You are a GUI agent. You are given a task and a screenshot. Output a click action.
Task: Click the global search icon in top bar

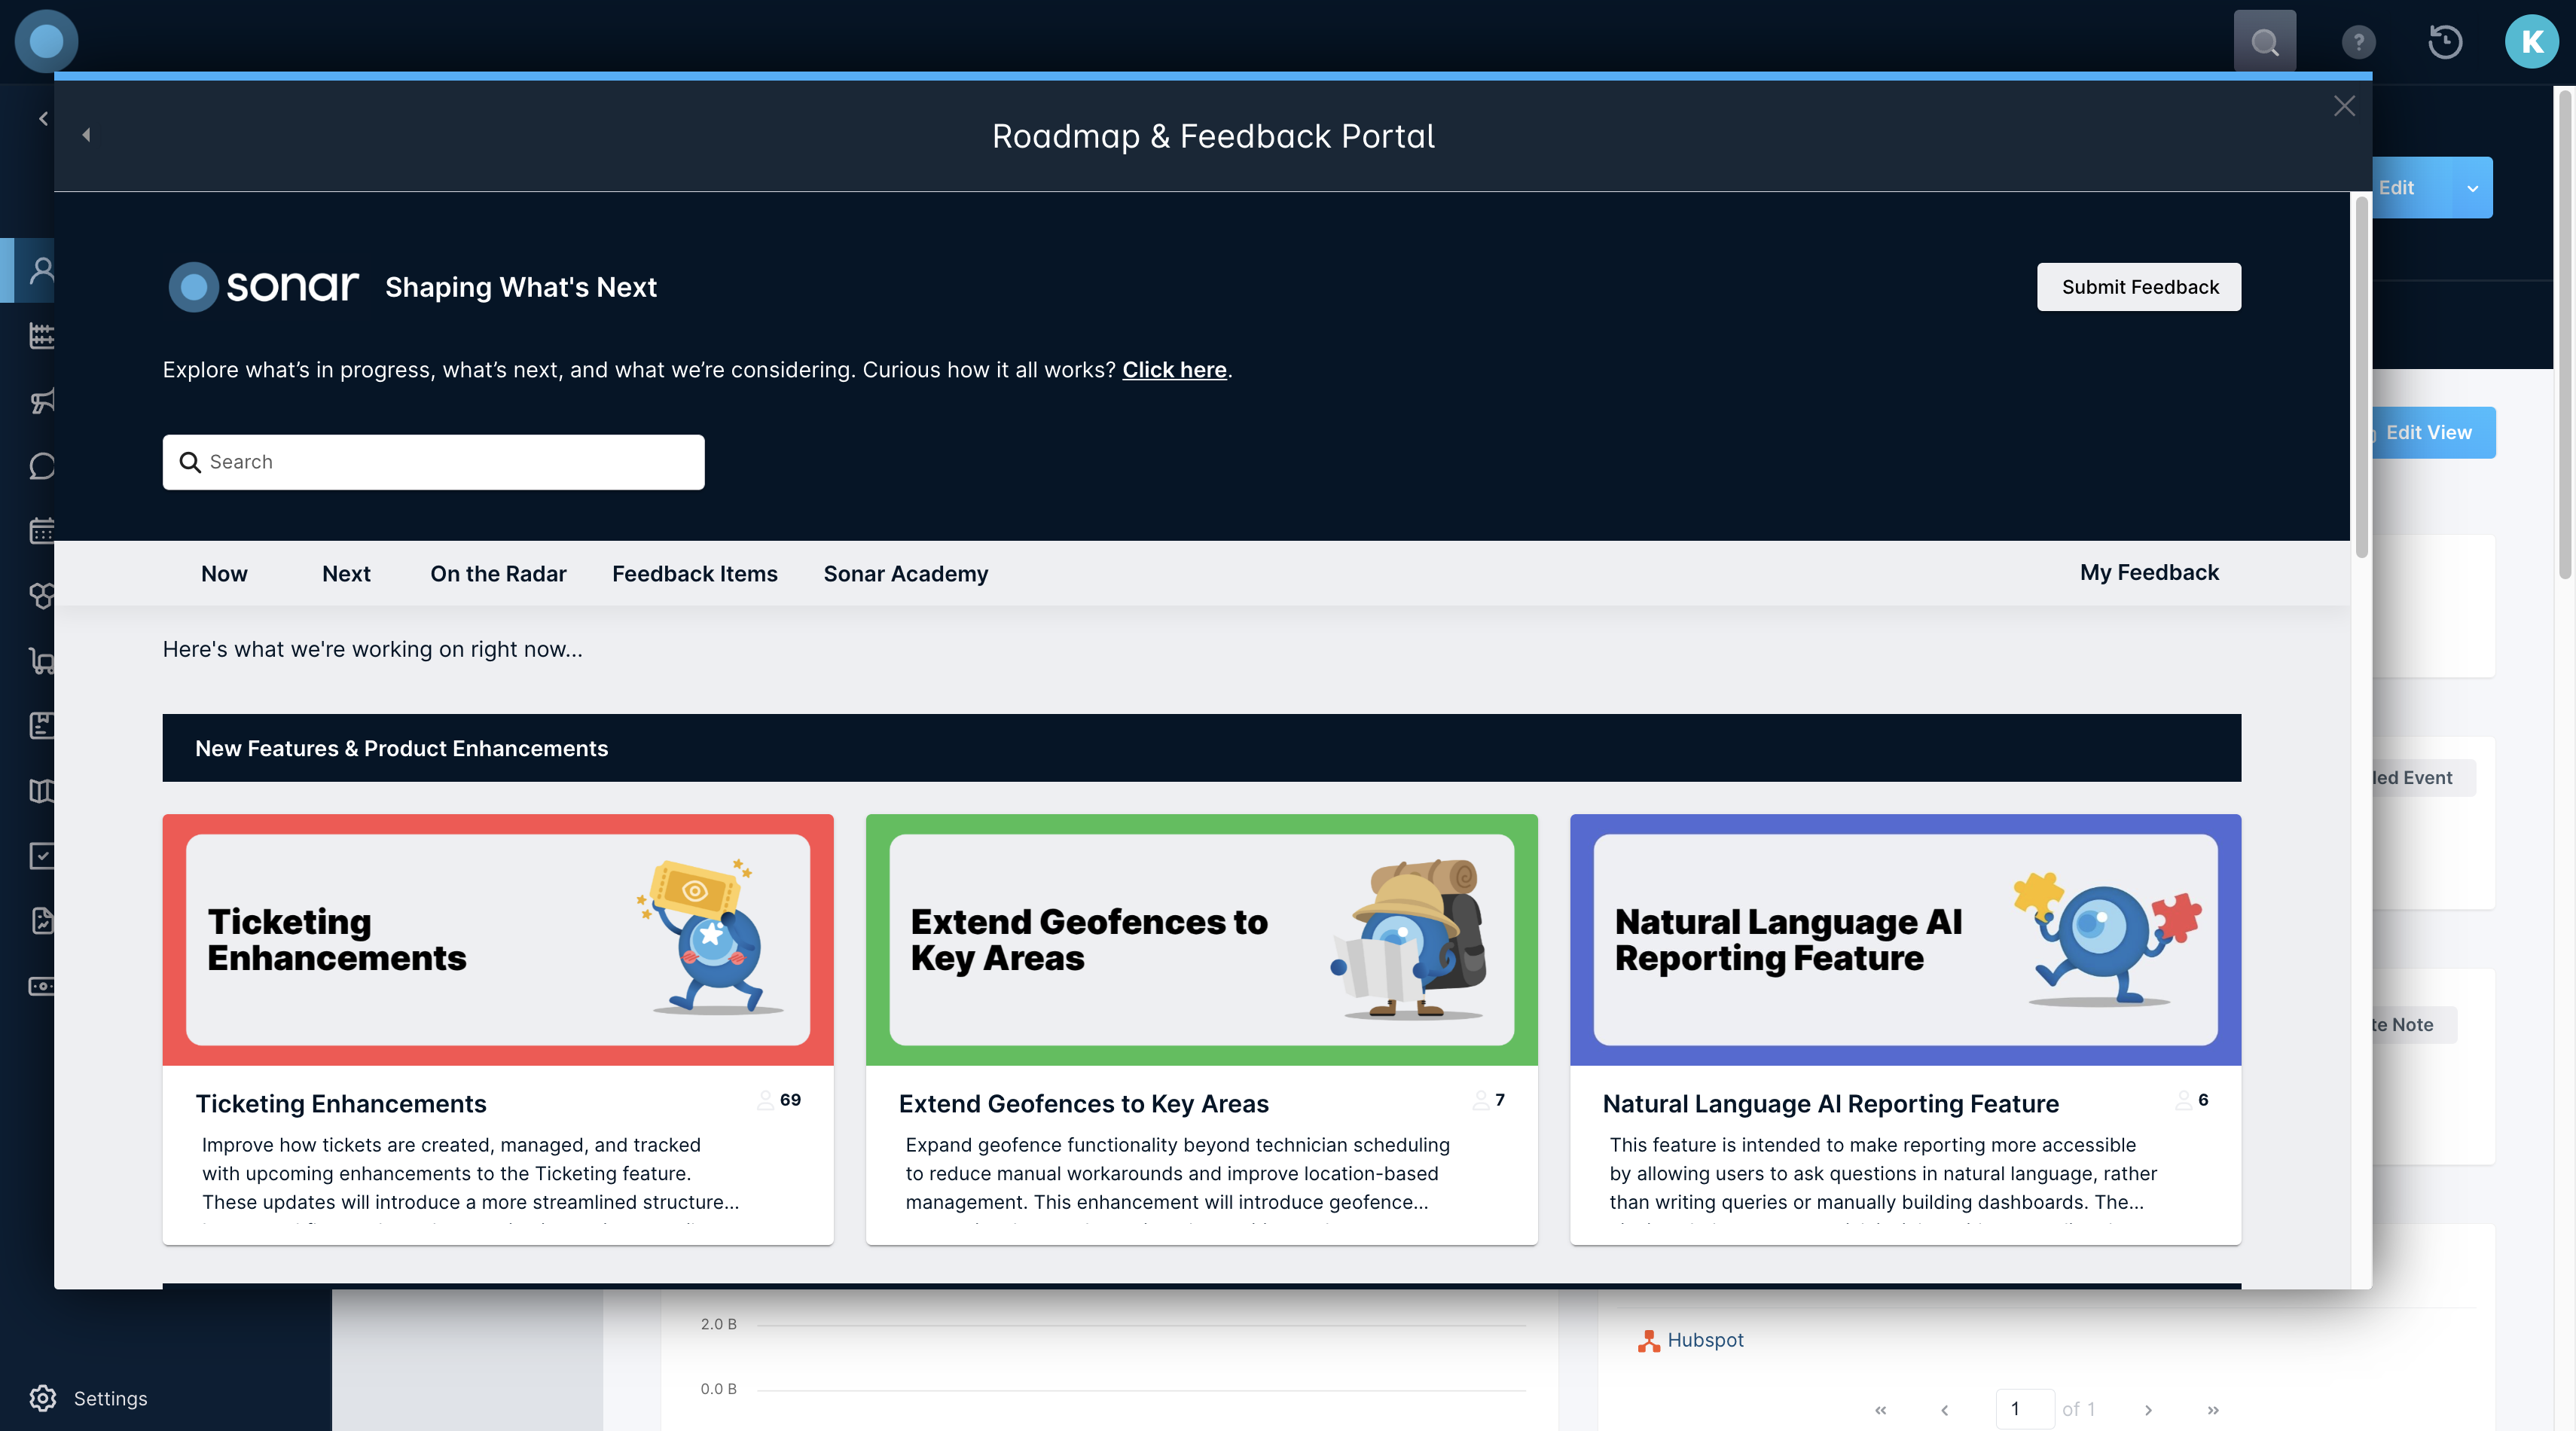click(x=2264, y=42)
